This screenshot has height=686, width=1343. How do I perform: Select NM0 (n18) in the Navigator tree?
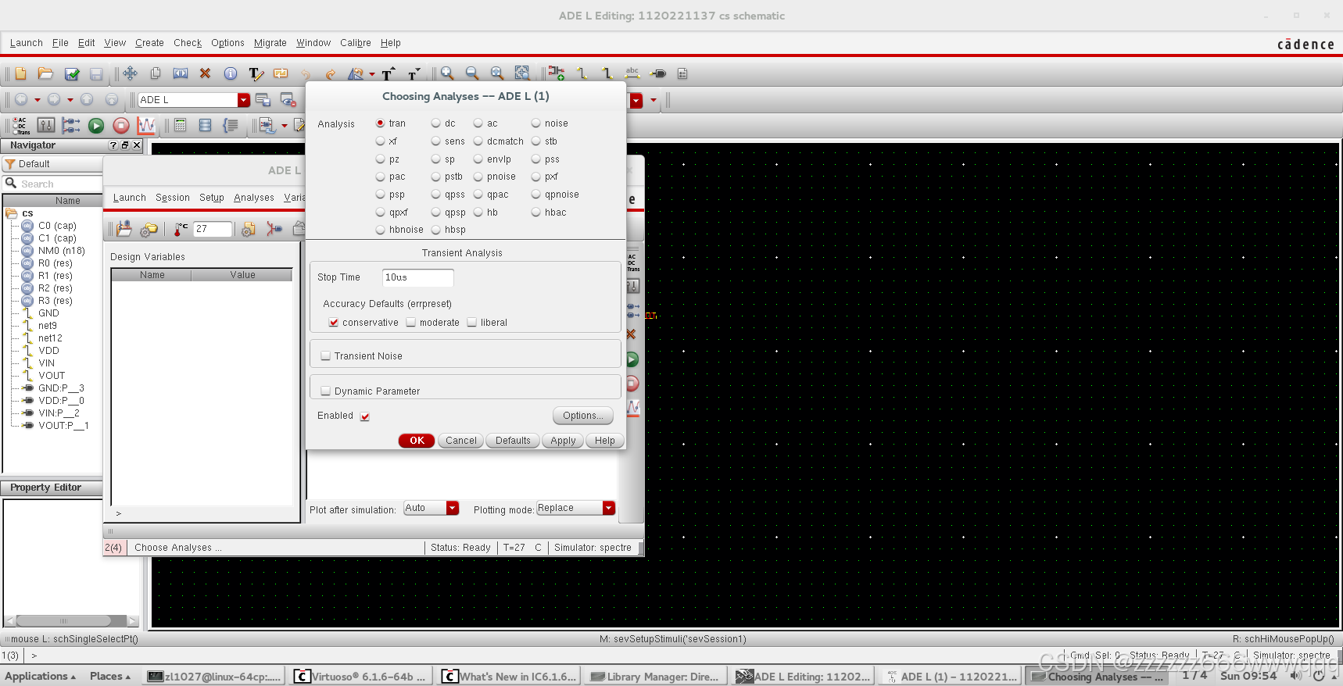(62, 251)
